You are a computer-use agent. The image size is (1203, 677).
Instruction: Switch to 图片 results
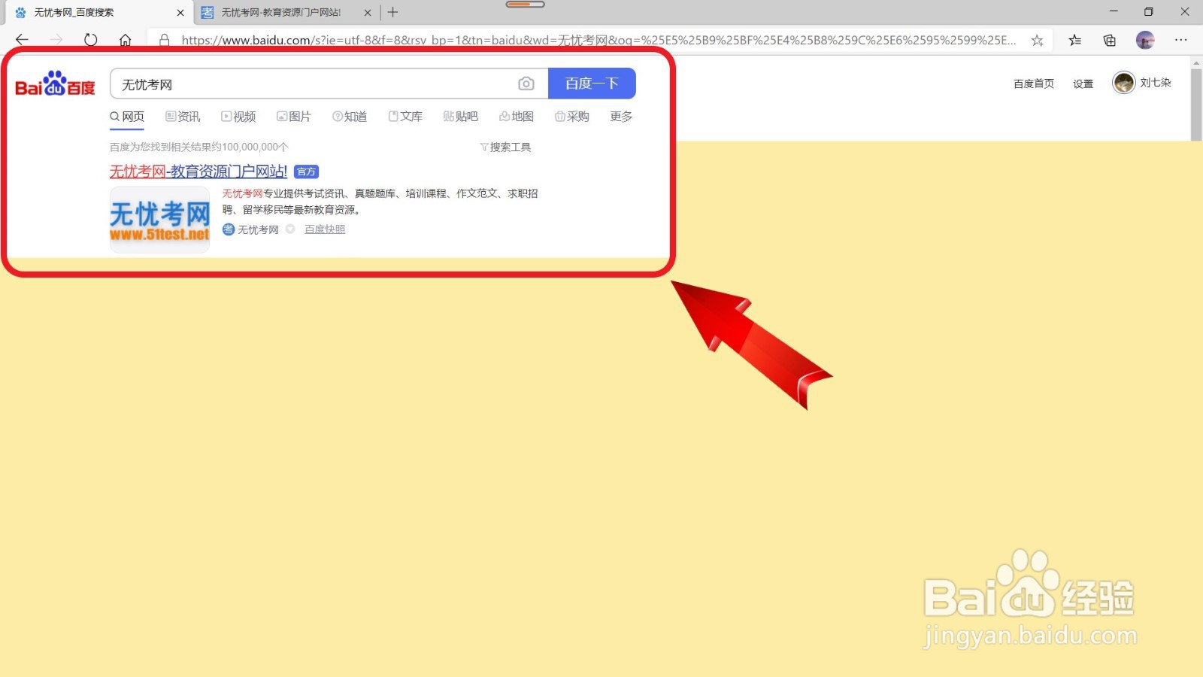[x=294, y=117]
